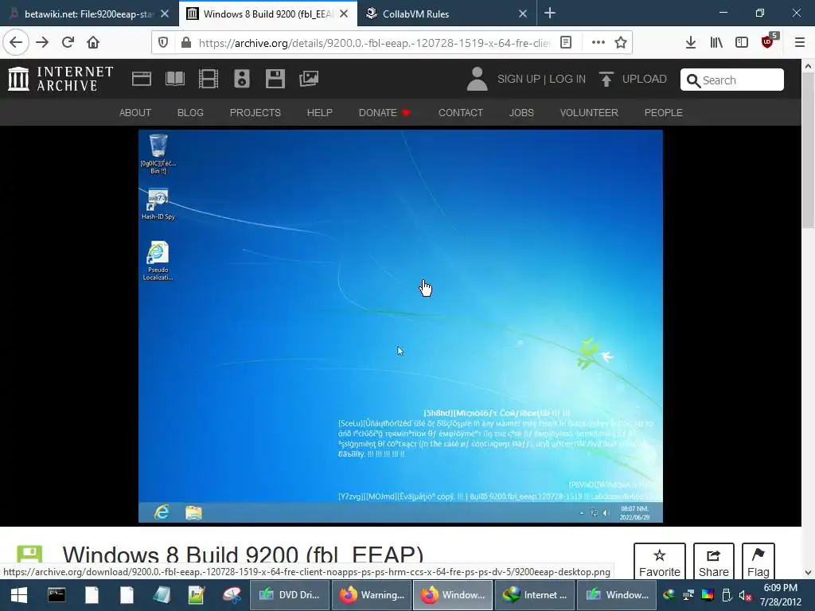Image resolution: width=815 pixels, height=611 pixels.
Task: Open the JOBS menu item
Action: [x=521, y=113]
